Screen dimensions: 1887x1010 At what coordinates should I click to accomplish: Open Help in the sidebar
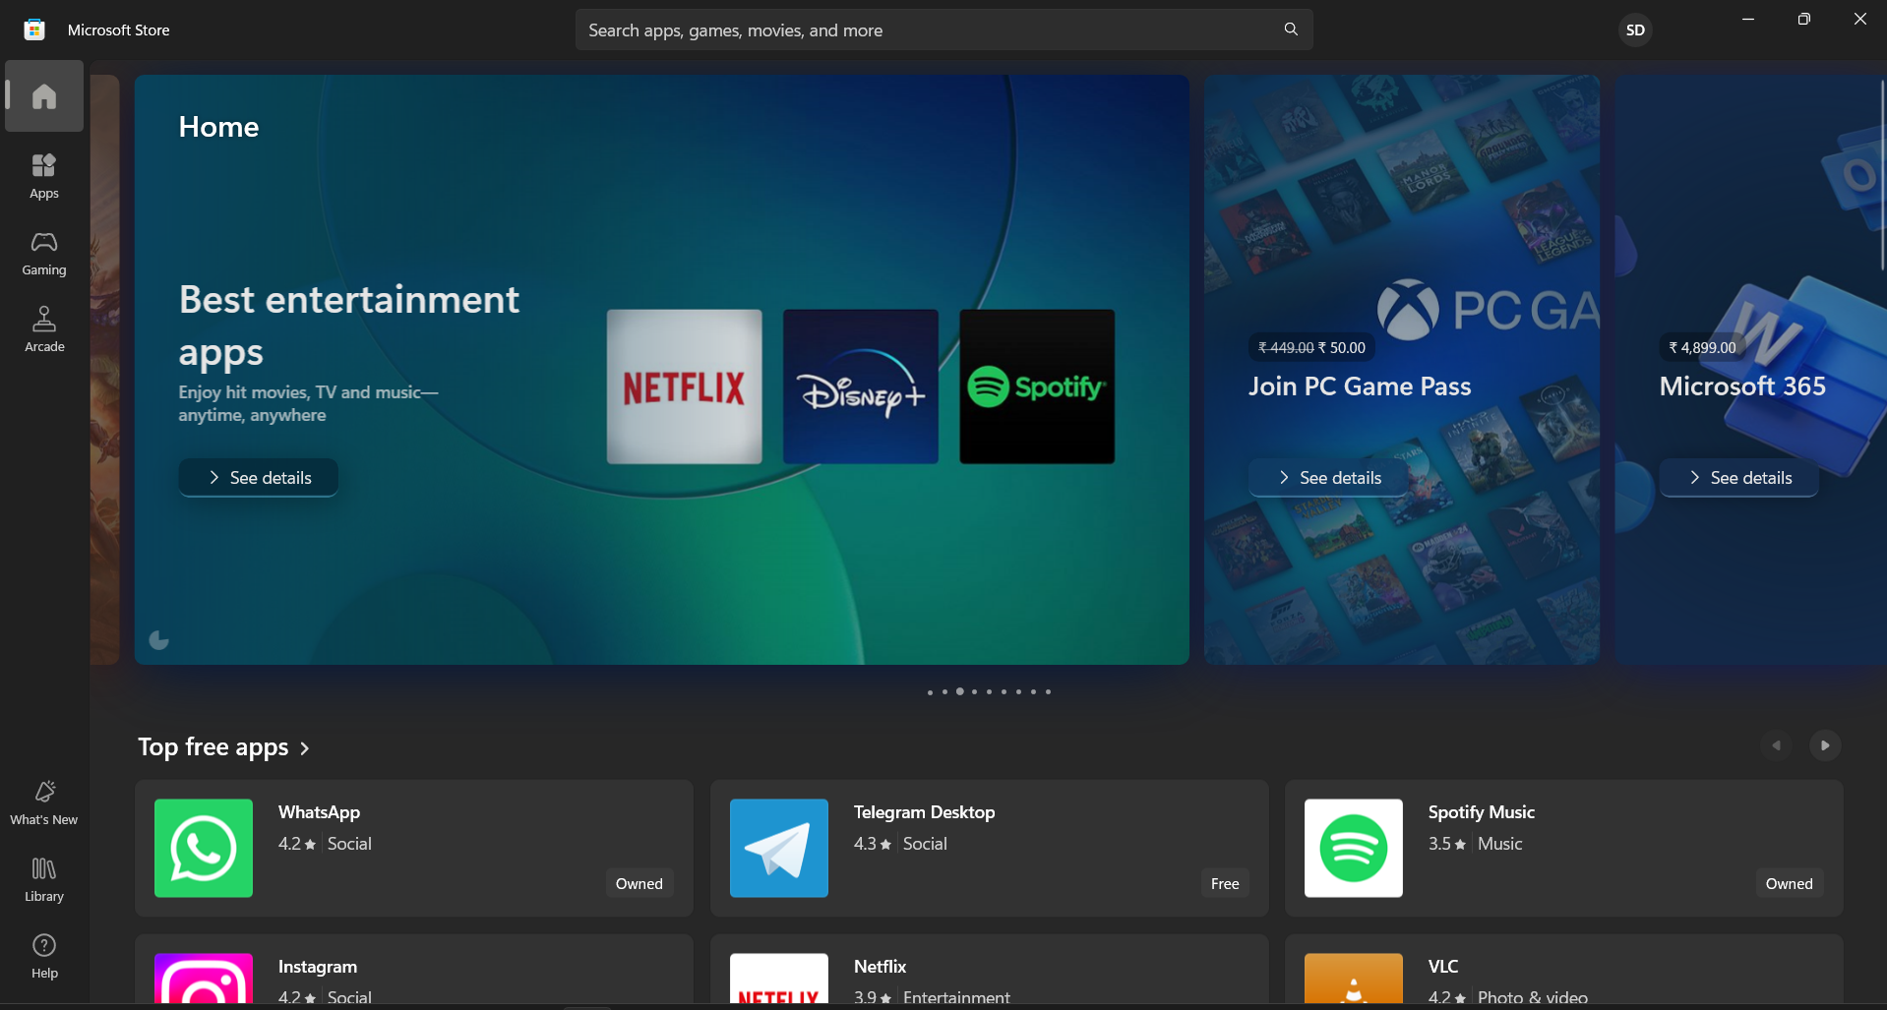coord(44,956)
